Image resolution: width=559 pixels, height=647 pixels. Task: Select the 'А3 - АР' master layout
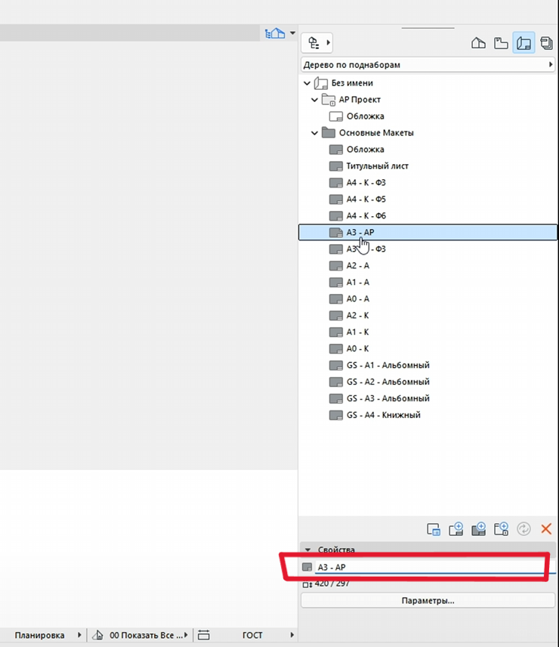click(428, 232)
